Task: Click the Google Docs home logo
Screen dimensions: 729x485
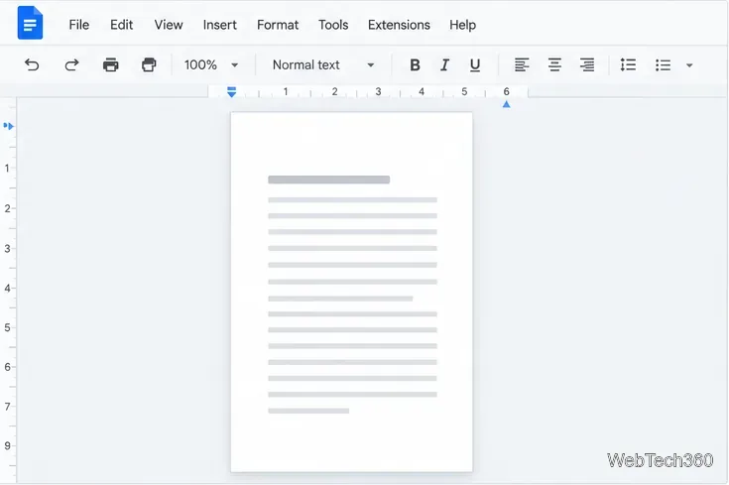Action: pos(30,23)
